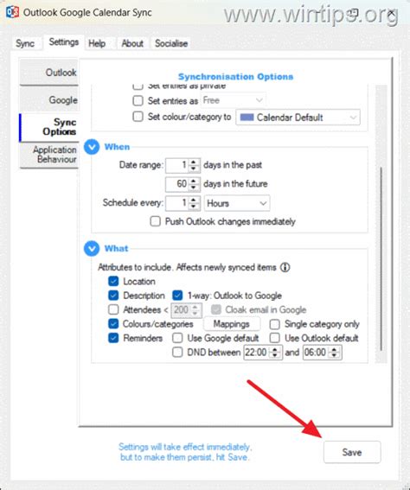This screenshot has height=490, width=410.
Task: Open Application Behaviour side tab
Action: point(49,155)
